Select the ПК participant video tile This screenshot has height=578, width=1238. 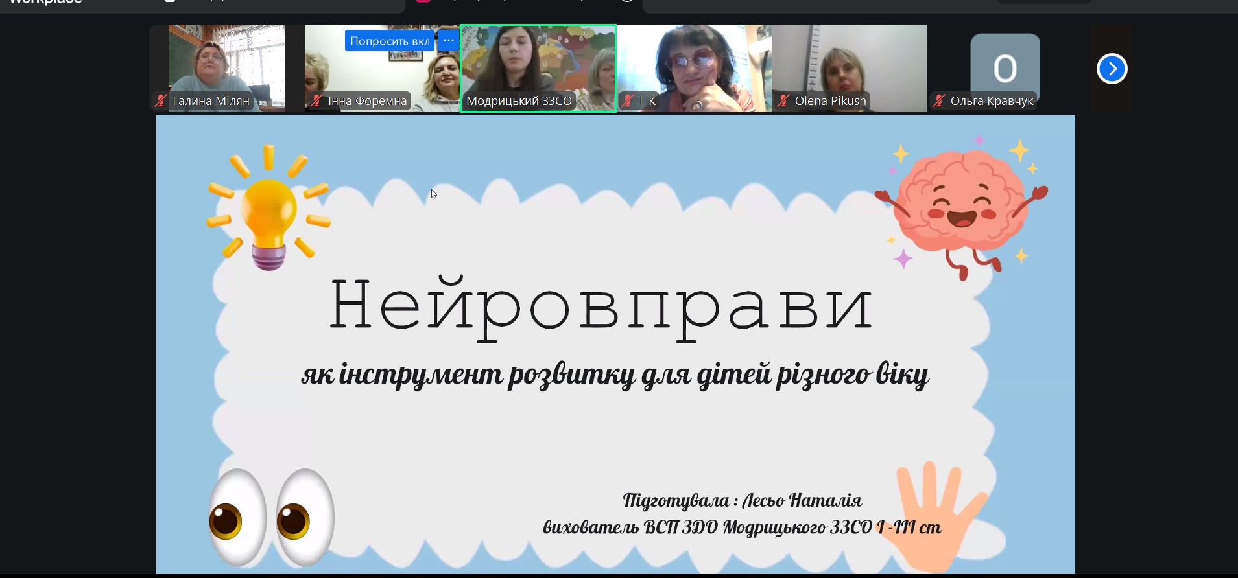click(693, 62)
